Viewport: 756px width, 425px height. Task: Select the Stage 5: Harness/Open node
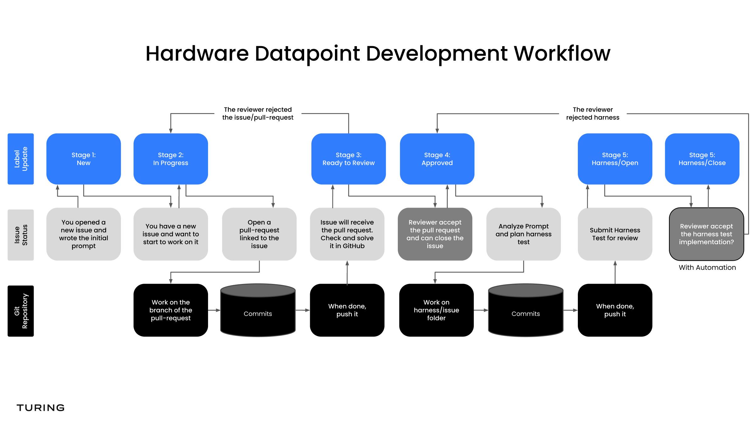pyautogui.click(x=614, y=159)
